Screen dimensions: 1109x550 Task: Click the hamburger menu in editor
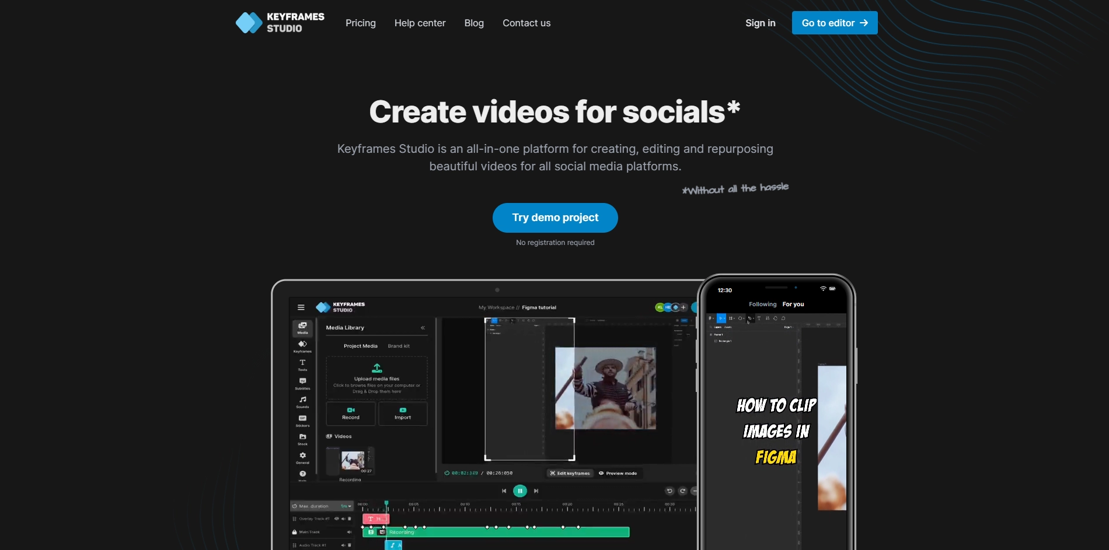point(301,307)
